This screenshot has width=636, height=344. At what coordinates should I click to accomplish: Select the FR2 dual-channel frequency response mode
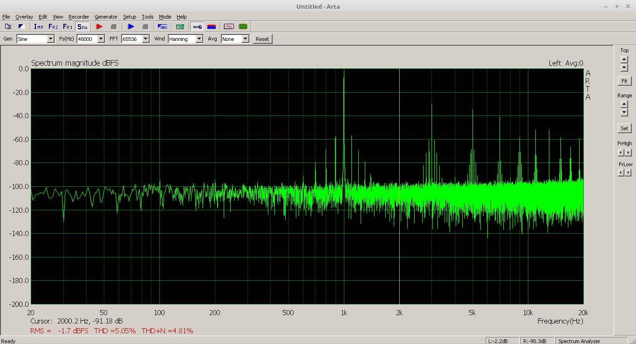(53, 27)
